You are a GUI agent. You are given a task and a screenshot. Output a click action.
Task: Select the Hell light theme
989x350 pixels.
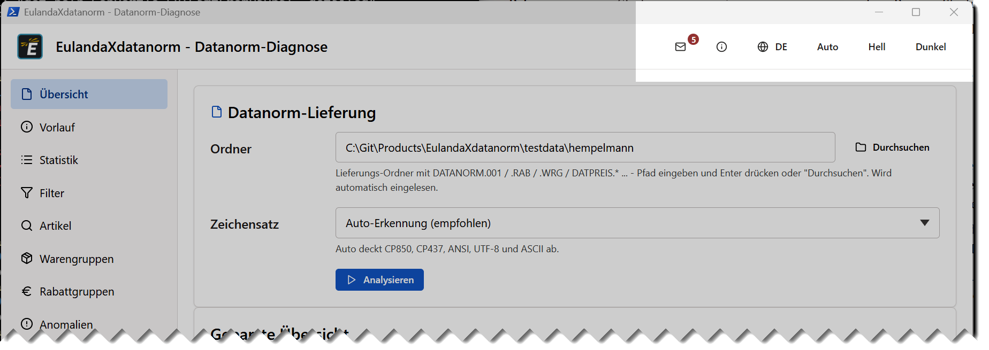click(877, 47)
